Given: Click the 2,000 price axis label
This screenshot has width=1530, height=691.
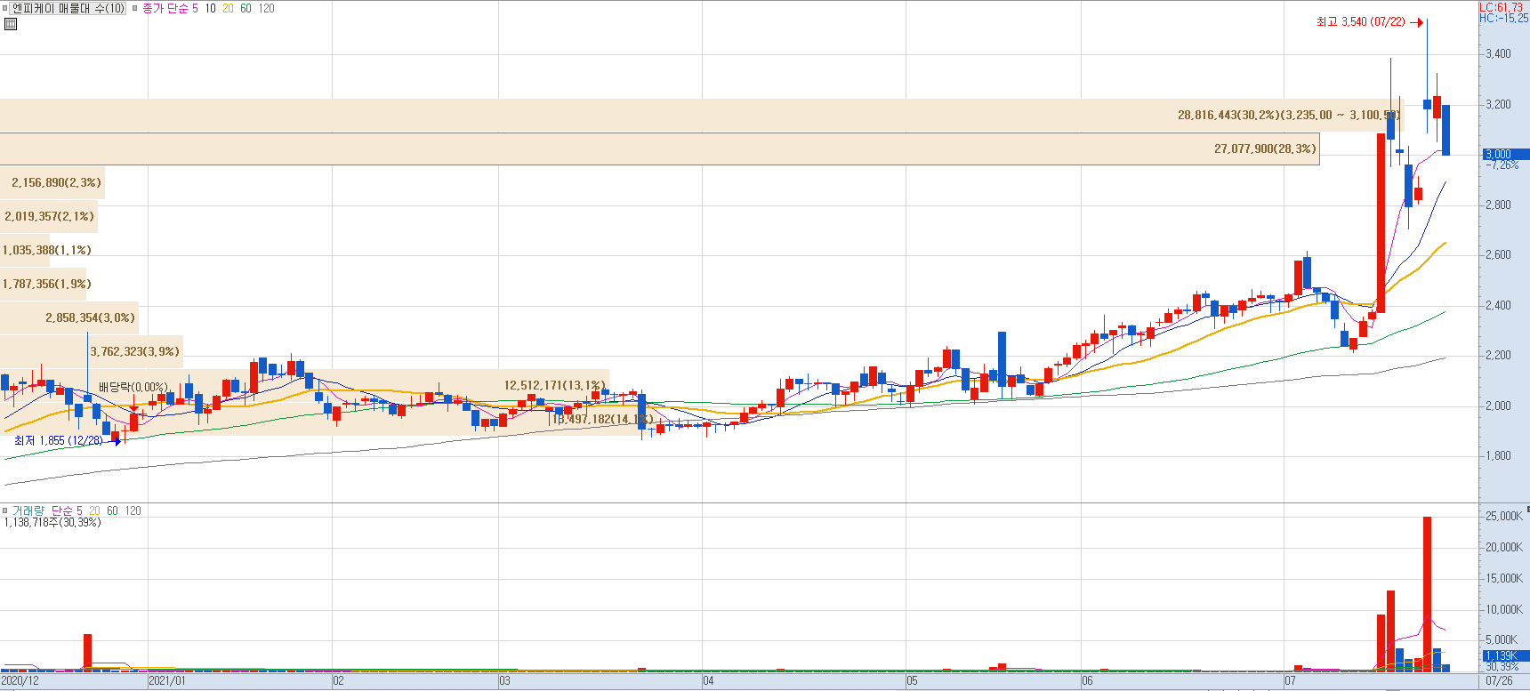Looking at the screenshot, I should [x=1498, y=406].
